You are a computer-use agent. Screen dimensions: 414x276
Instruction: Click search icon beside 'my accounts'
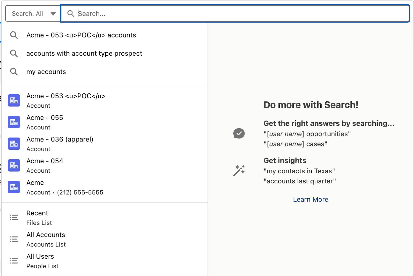(x=14, y=72)
